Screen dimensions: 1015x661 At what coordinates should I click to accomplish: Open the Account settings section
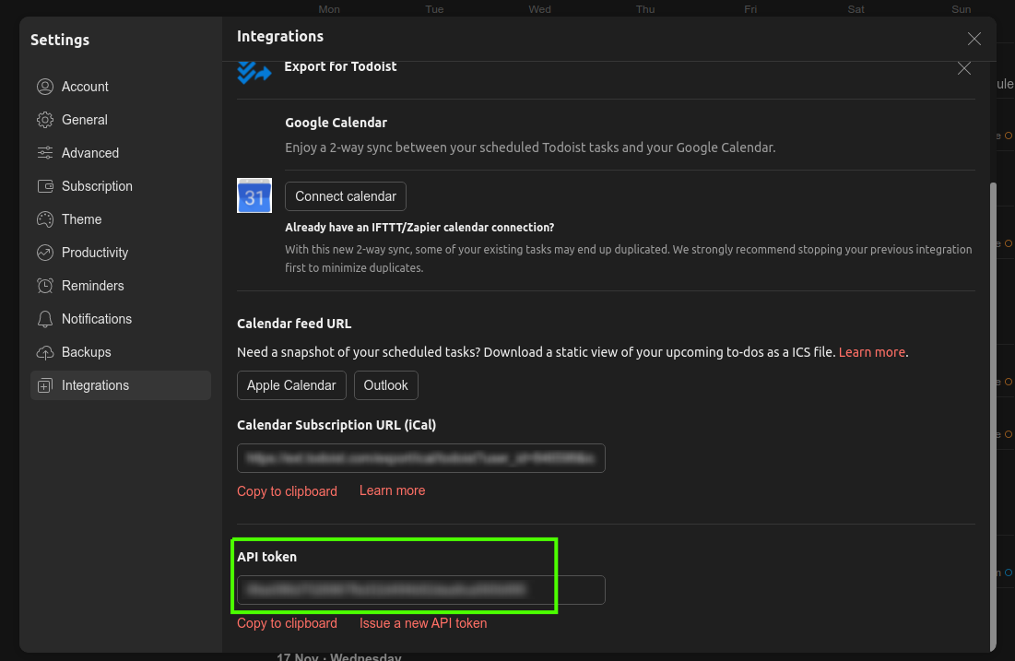tap(121, 87)
